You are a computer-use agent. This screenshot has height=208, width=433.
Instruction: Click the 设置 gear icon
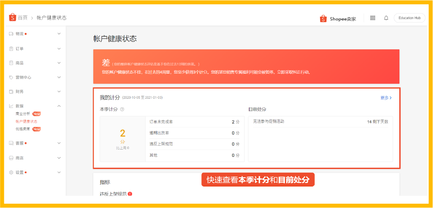(12, 173)
